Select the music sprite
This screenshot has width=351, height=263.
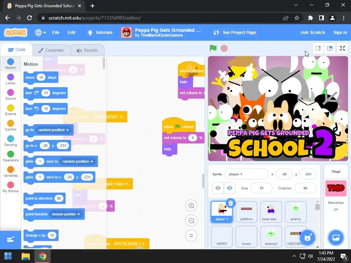[x=246, y=237]
